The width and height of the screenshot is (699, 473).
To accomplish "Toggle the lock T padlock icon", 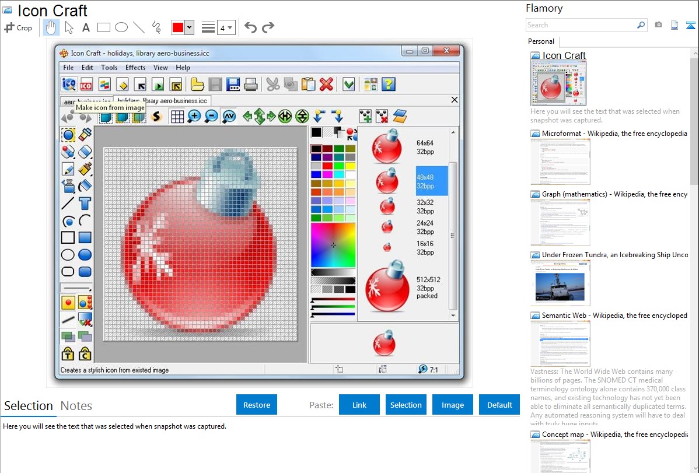I will coord(68,353).
